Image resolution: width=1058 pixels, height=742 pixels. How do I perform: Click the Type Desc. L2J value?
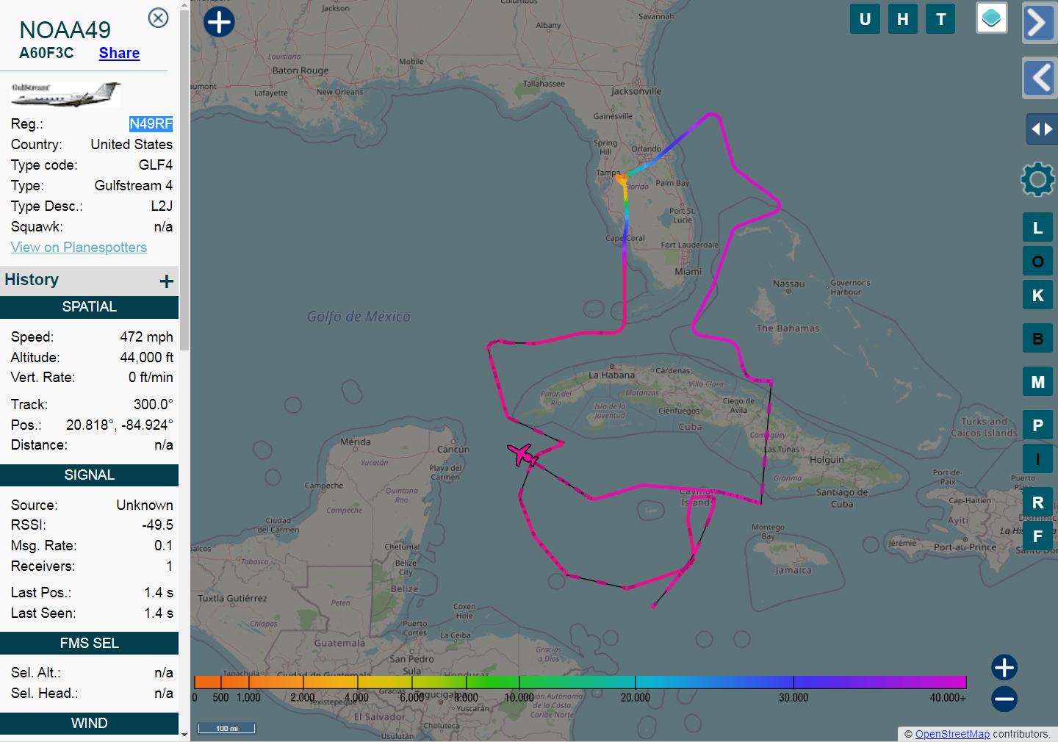click(162, 206)
